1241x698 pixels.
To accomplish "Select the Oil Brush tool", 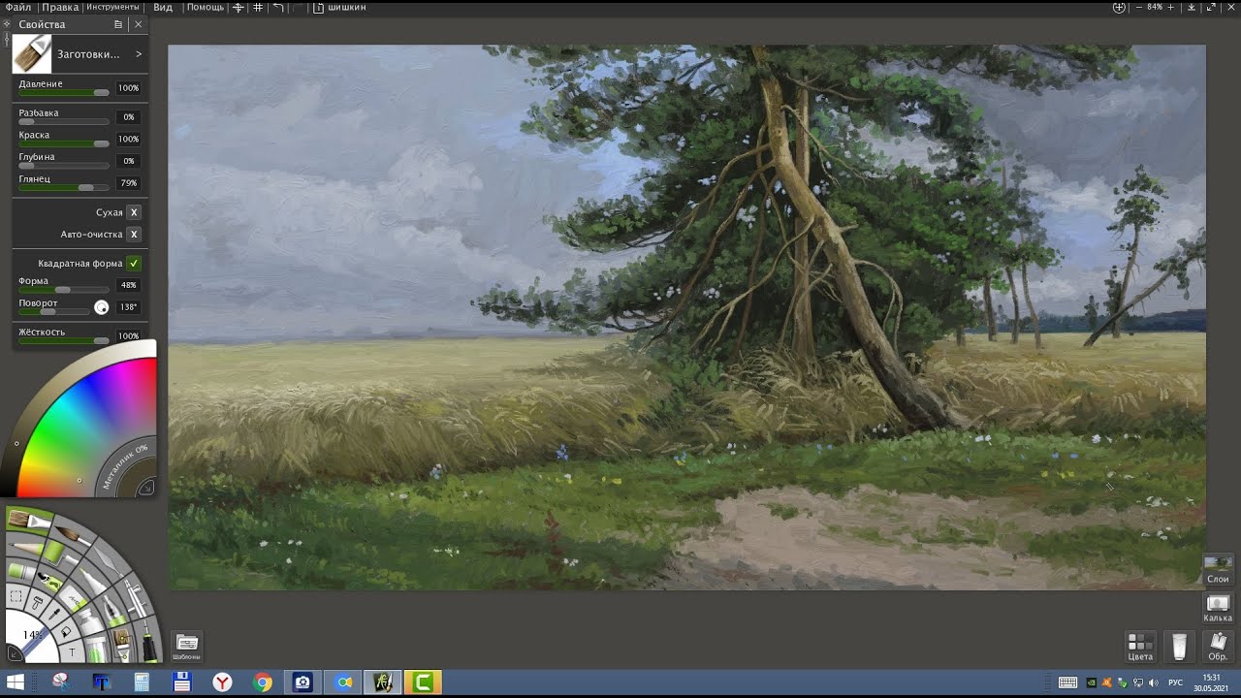I will (x=29, y=520).
